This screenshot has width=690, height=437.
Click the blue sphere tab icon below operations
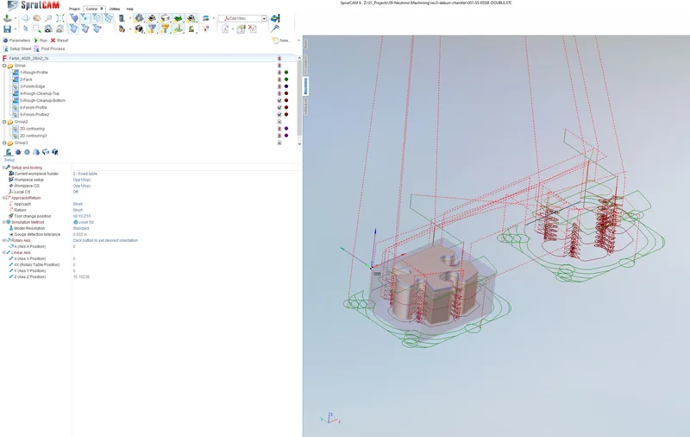tap(18, 152)
